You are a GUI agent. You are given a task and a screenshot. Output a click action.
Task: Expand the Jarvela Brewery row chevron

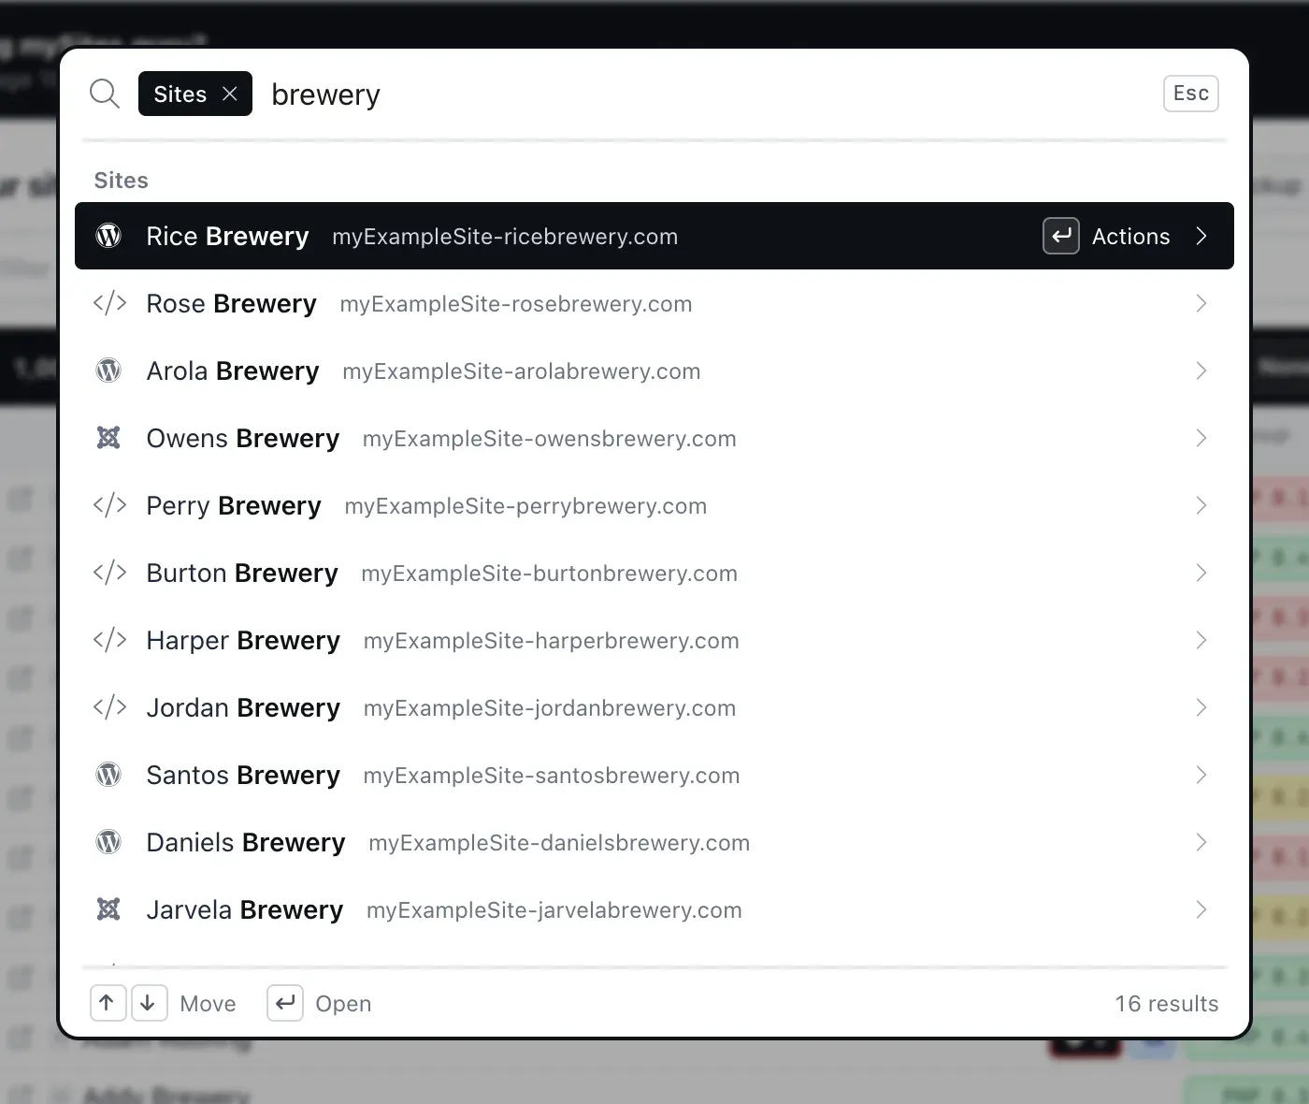point(1201,909)
